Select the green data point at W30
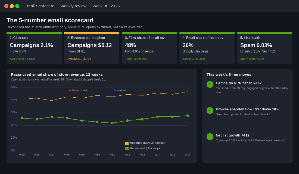The image size is (299, 174). [x=97, y=122]
